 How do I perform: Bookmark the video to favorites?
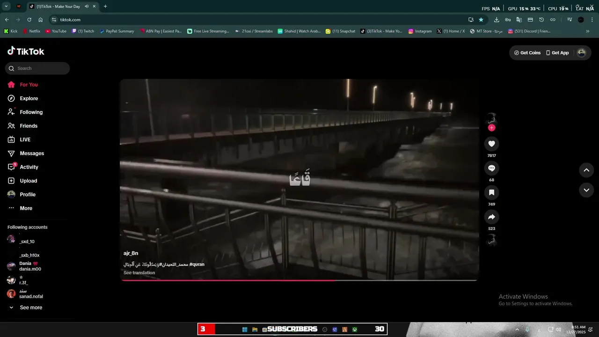[x=491, y=192]
